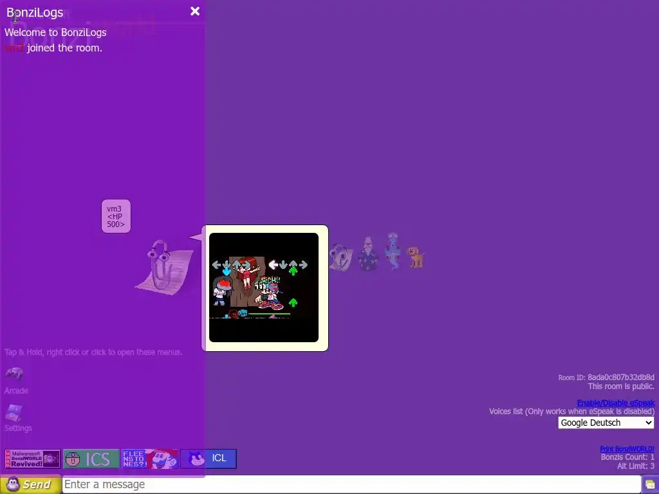This screenshot has width=659, height=494.
Task: Close the BonziLogs panel
Action: tap(194, 12)
